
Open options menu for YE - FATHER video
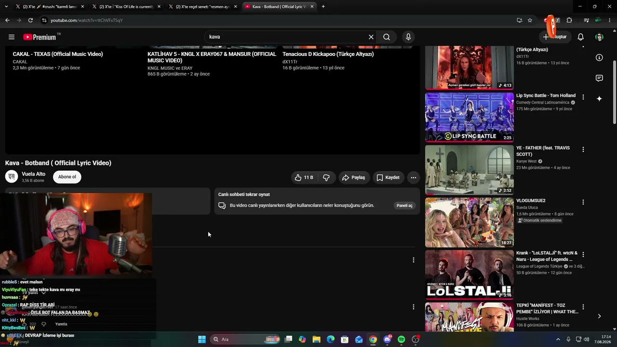583,149
